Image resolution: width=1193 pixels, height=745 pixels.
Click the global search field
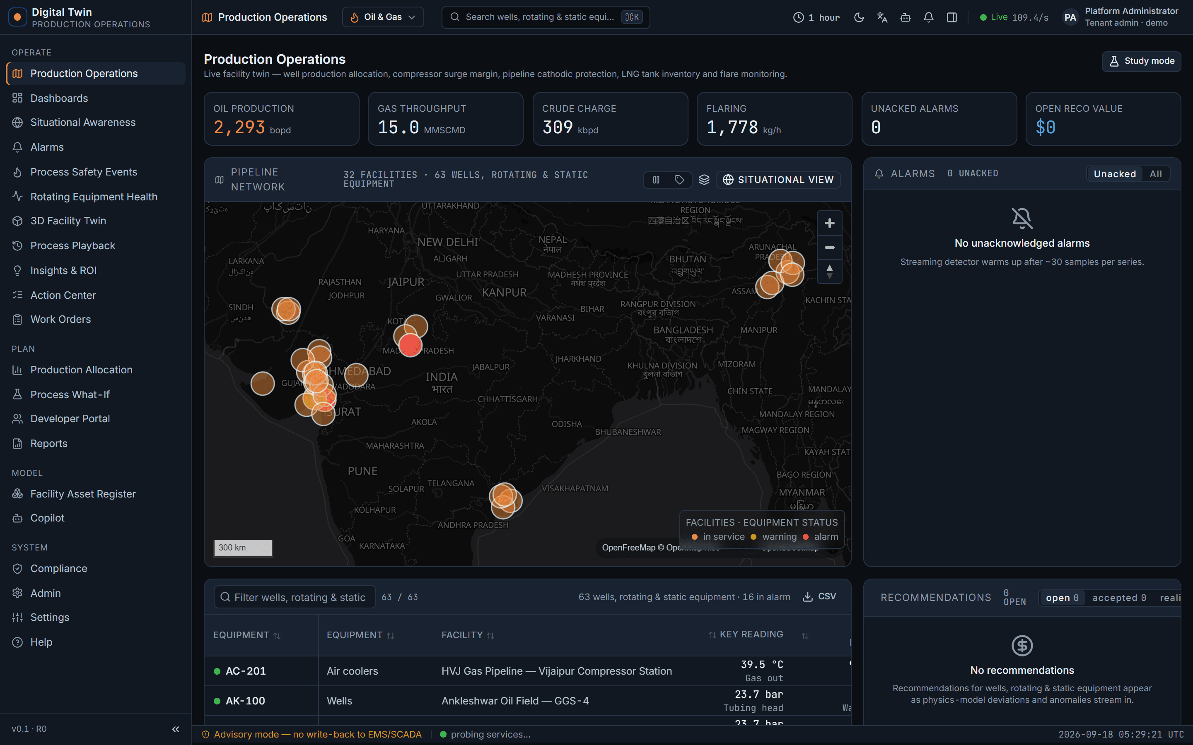pos(546,17)
